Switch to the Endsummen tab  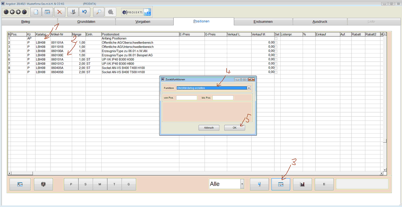[263, 22]
